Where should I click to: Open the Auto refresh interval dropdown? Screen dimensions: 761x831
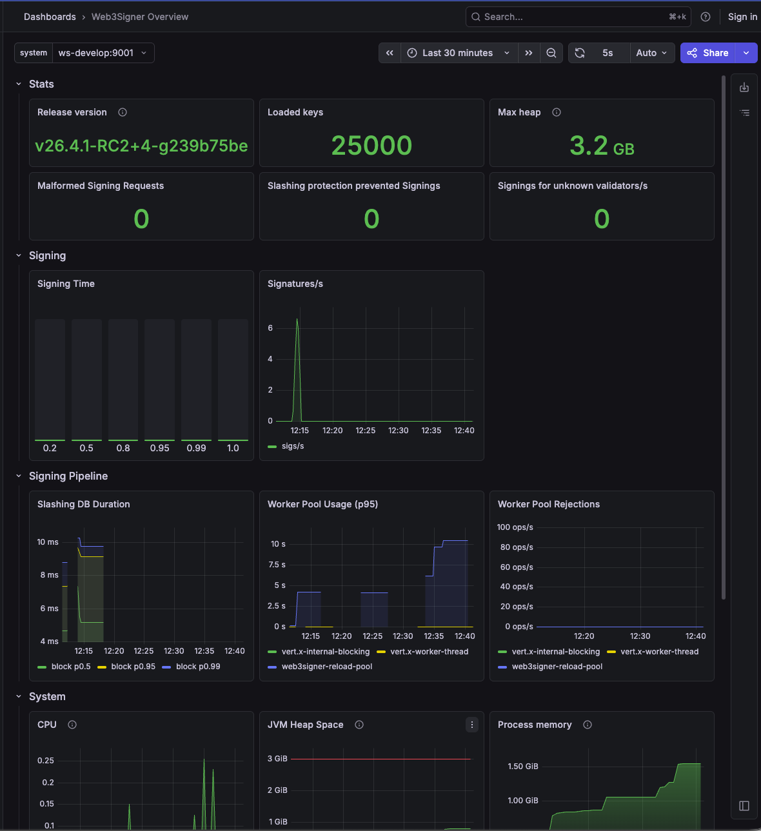coord(652,53)
